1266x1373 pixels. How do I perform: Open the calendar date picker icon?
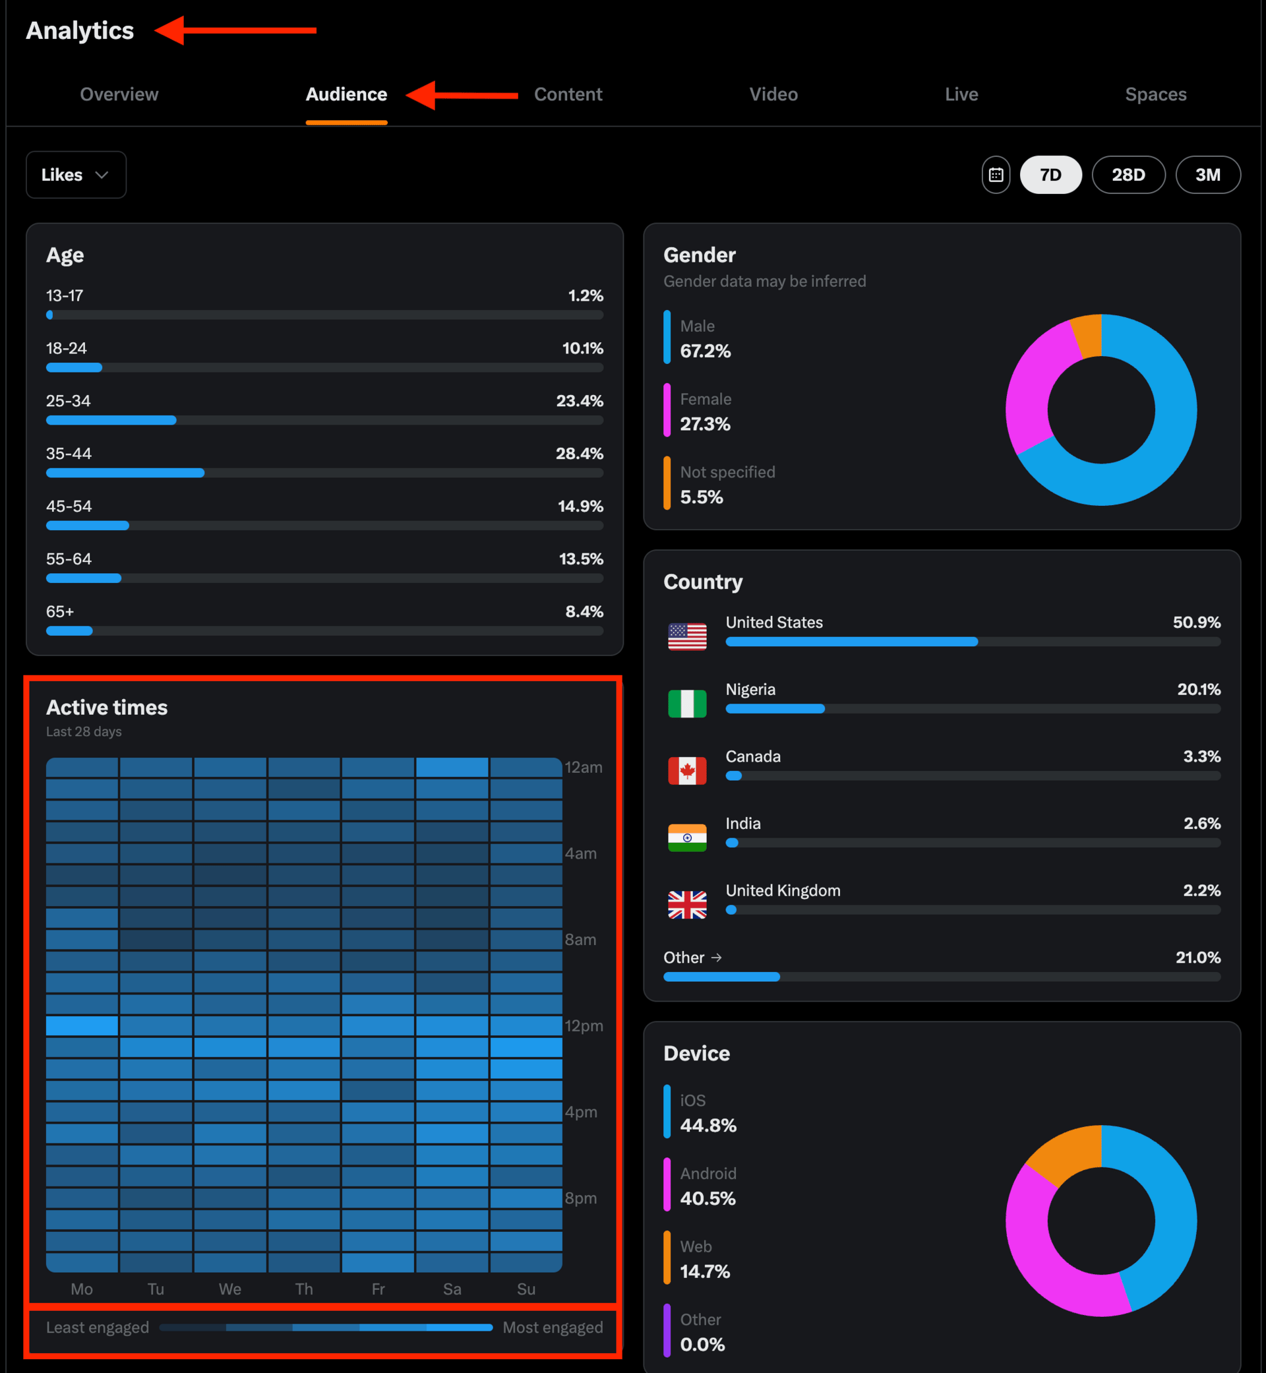pyautogui.click(x=996, y=175)
